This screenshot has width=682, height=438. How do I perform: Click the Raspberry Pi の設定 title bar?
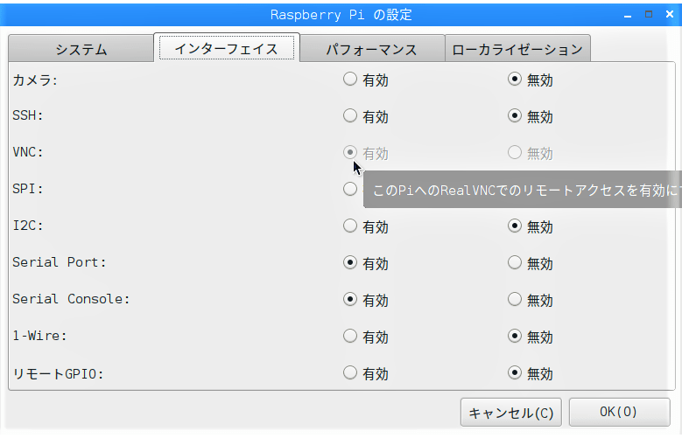point(341,15)
